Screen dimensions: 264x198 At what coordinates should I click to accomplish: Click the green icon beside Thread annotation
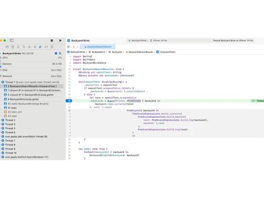[x=253, y=101]
